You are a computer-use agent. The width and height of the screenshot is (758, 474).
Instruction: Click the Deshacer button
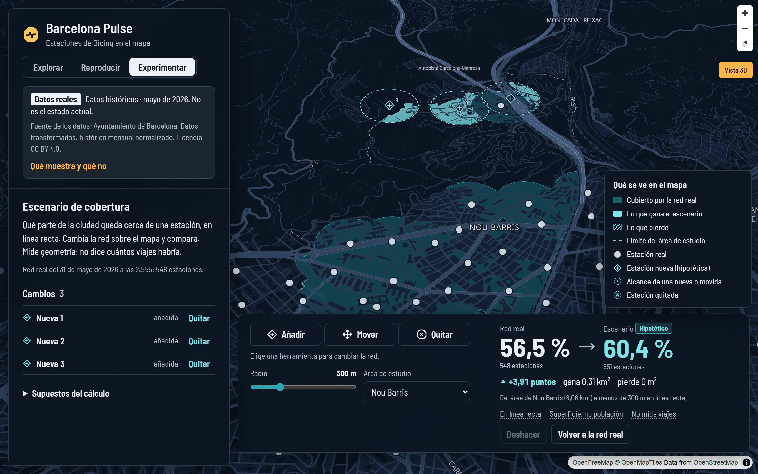tap(523, 434)
